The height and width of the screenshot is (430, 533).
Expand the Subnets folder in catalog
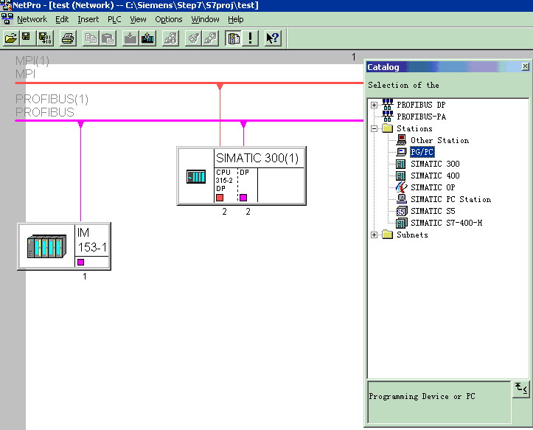tap(375, 235)
